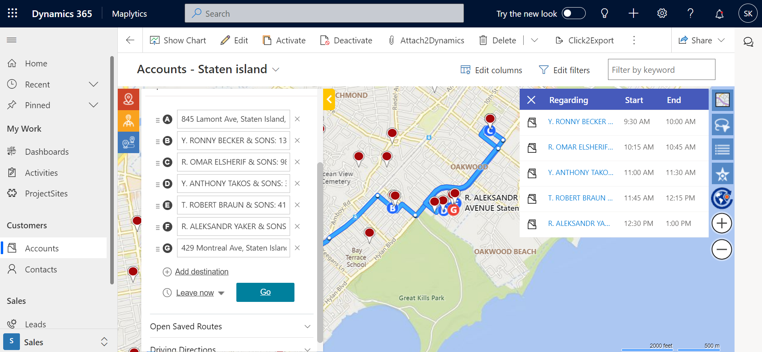Expand the Delete dropdown arrow
Screen dimensions: 762x352
point(534,40)
